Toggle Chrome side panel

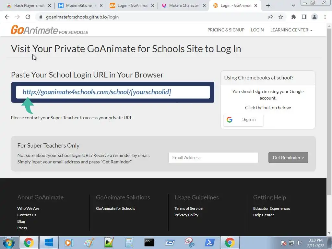tap(304, 17)
